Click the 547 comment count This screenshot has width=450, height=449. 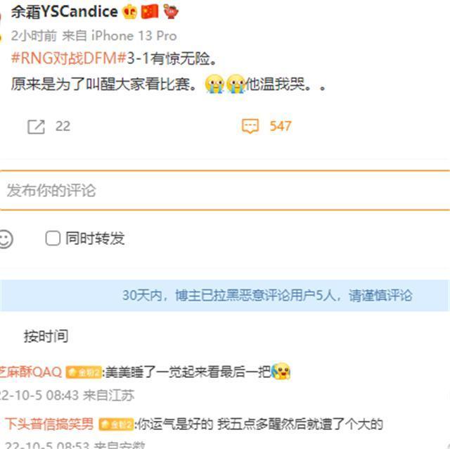click(x=281, y=126)
